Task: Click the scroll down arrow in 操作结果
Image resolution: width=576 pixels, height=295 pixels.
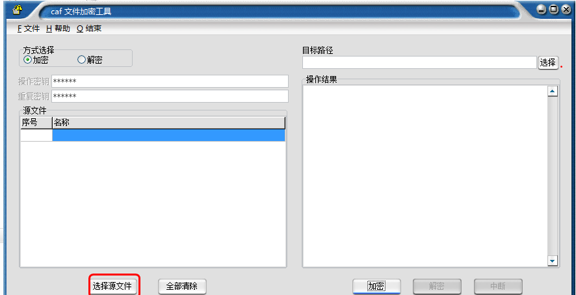Action: pyautogui.click(x=552, y=261)
